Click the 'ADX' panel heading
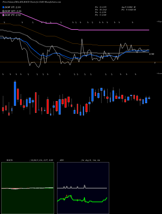The height and width of the screenshot is (214, 162). point(62,160)
